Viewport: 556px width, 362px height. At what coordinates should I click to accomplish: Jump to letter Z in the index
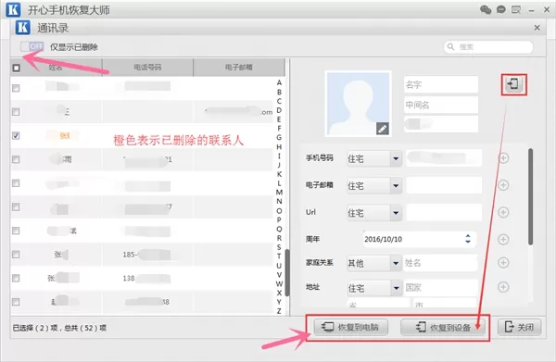pos(279,311)
